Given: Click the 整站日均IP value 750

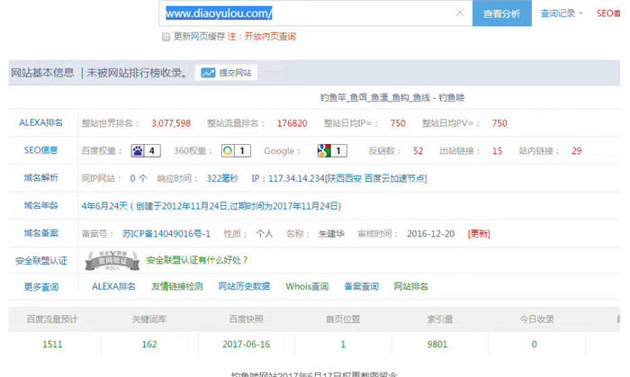Looking at the screenshot, I should [398, 123].
